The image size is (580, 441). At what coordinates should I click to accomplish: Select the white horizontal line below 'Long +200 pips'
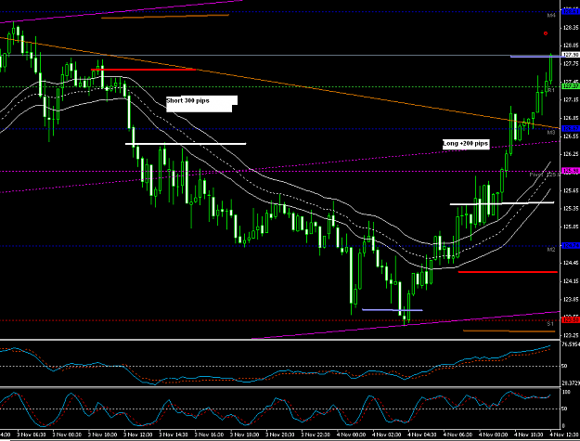(502, 203)
